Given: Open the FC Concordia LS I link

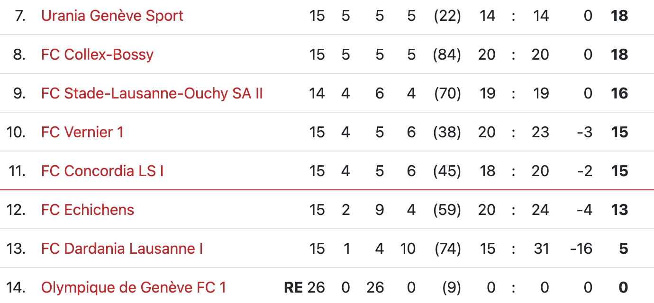Looking at the screenshot, I should [x=102, y=171].
